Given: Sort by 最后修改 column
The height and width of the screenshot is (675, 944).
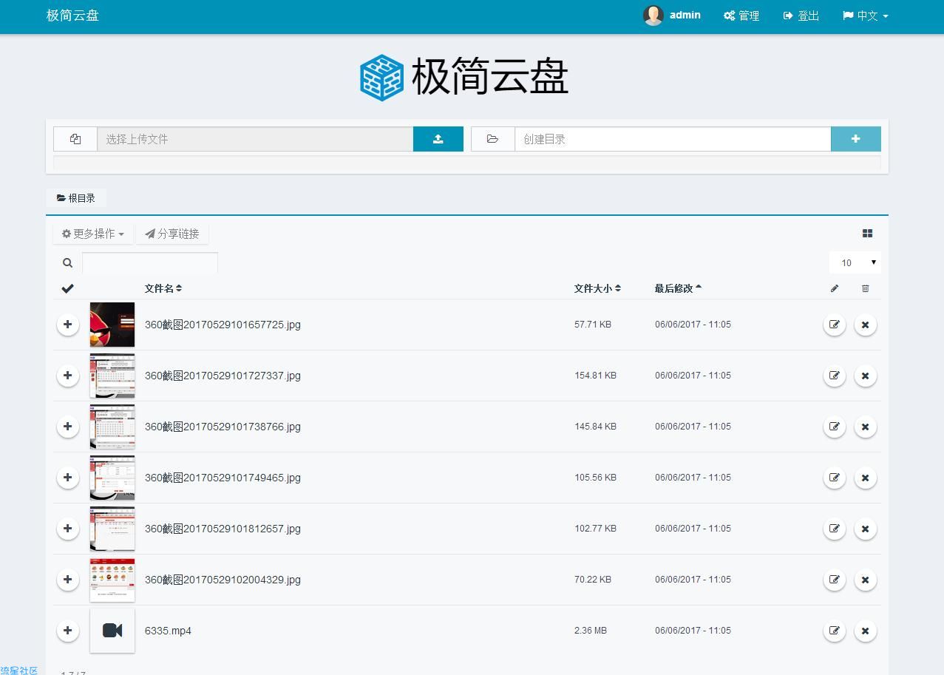Looking at the screenshot, I should (x=678, y=288).
